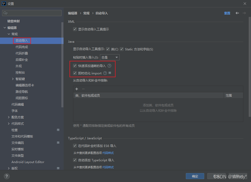Select 代码折叠 in settings tree
The image size is (251, 182).
click(x=22, y=53)
